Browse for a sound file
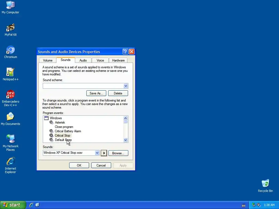 [118, 153]
